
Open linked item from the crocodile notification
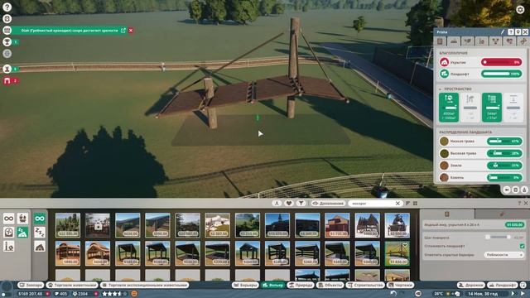point(123,31)
